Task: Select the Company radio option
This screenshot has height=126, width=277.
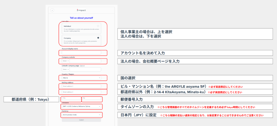Action: click(x=98, y=38)
